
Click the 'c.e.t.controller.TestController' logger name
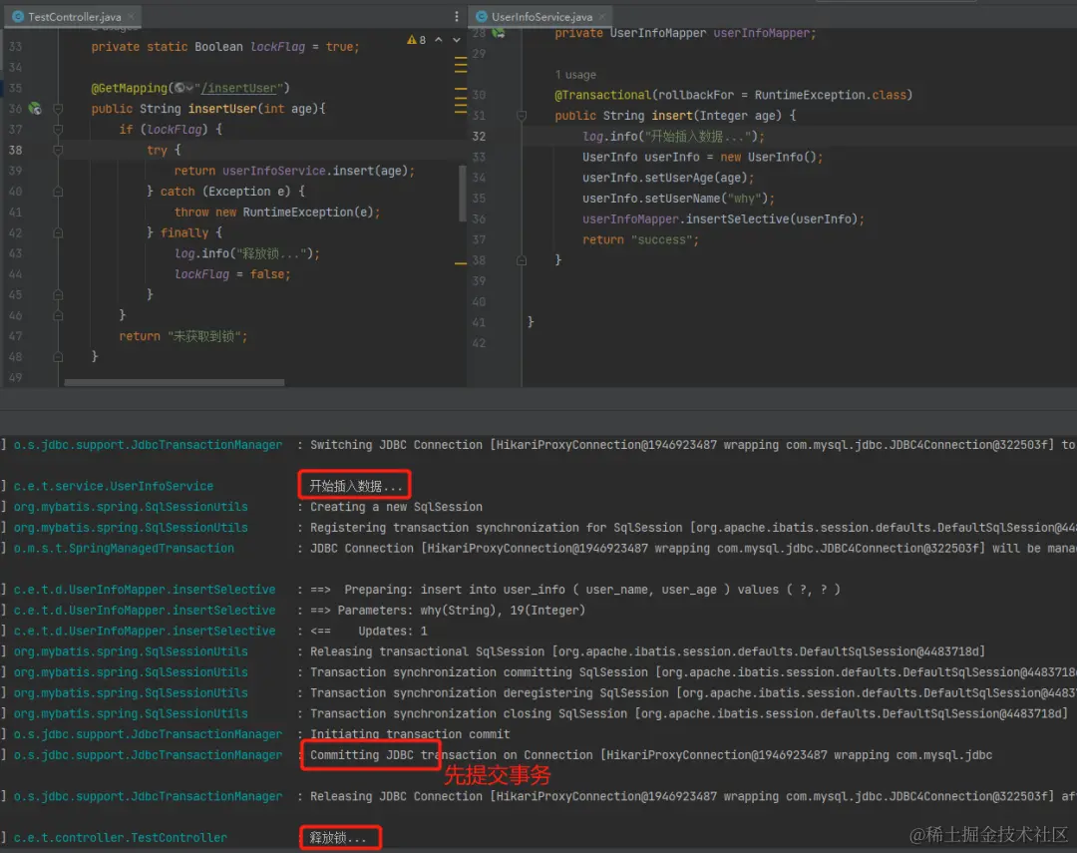tap(121, 838)
